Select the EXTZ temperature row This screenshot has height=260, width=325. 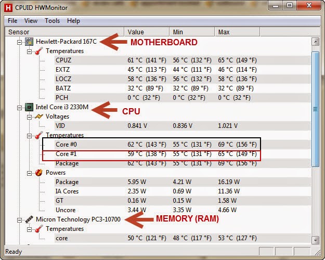[183, 70]
